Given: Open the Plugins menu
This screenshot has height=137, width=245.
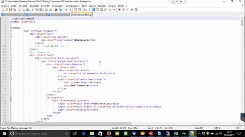Looking at the screenshot, I should click(x=112, y=6).
